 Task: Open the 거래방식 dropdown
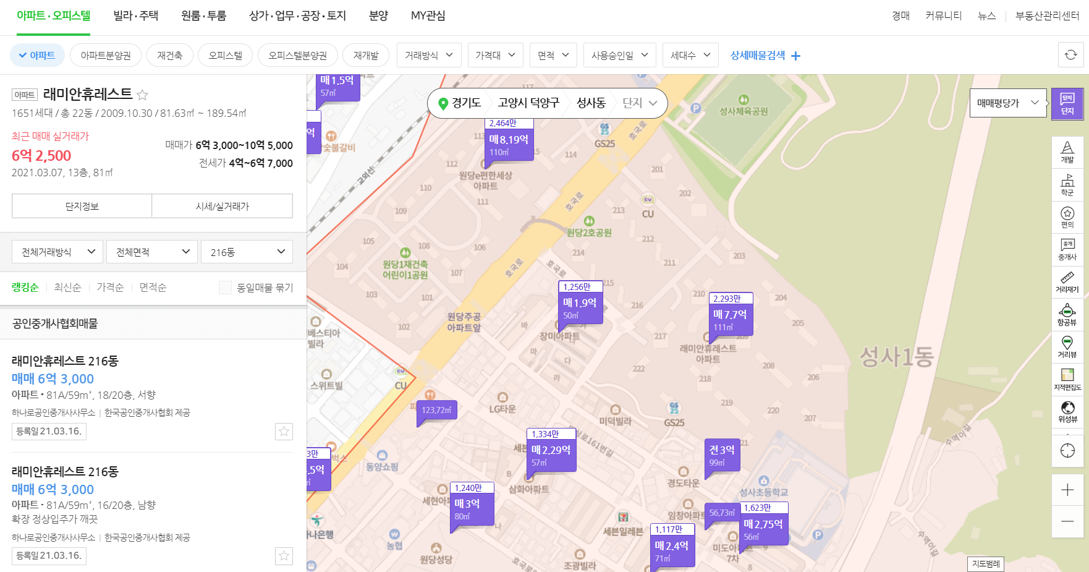(429, 55)
